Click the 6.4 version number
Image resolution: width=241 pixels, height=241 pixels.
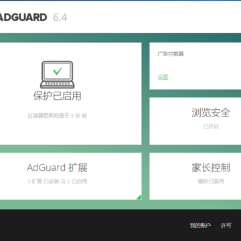(60, 17)
